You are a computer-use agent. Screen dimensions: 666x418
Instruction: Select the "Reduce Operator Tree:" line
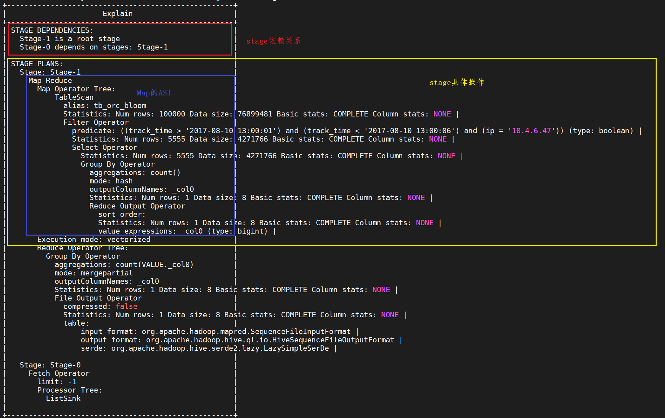point(82,248)
